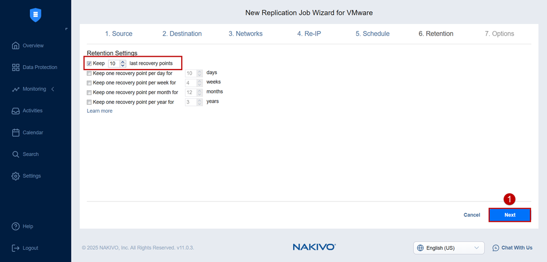Click the last recovery points number field
Viewport: 547px width, 262px height.
point(114,64)
